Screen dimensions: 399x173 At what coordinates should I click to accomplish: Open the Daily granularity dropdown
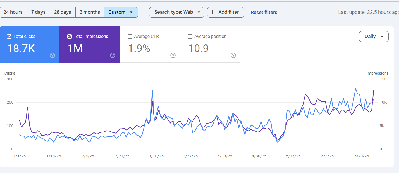click(x=374, y=37)
